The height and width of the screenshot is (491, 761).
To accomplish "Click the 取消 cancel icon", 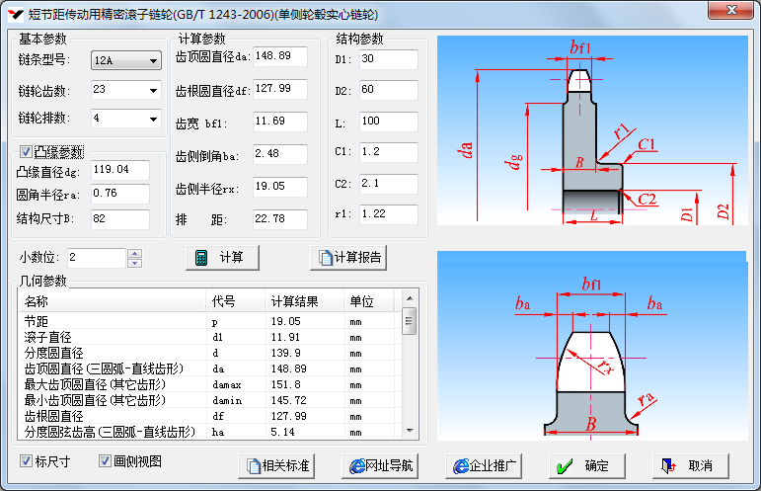I will [x=668, y=465].
